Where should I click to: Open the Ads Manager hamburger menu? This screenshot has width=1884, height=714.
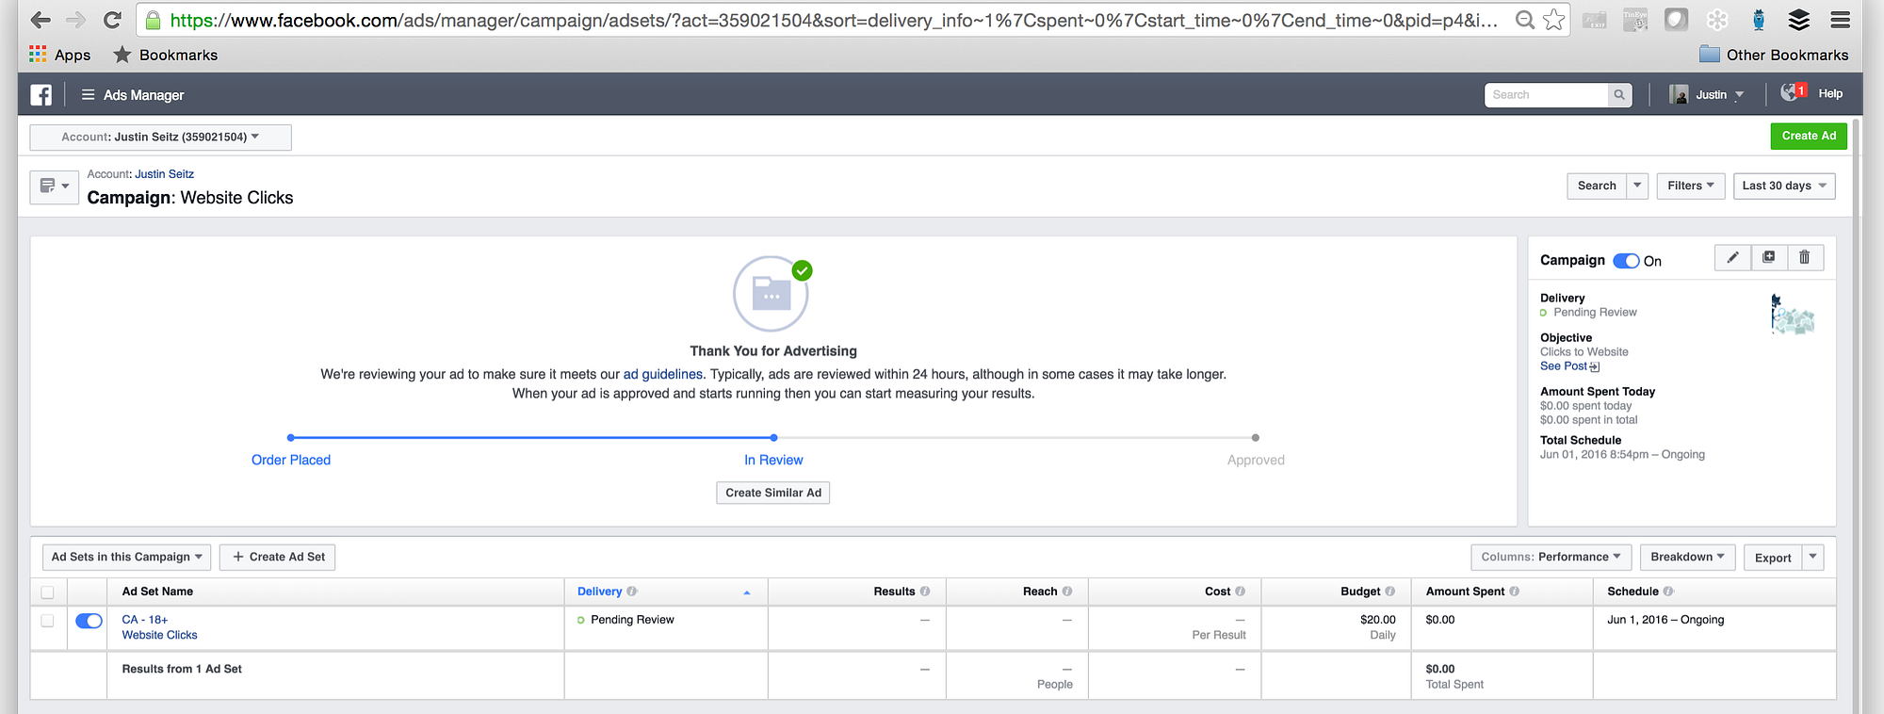coord(88,94)
